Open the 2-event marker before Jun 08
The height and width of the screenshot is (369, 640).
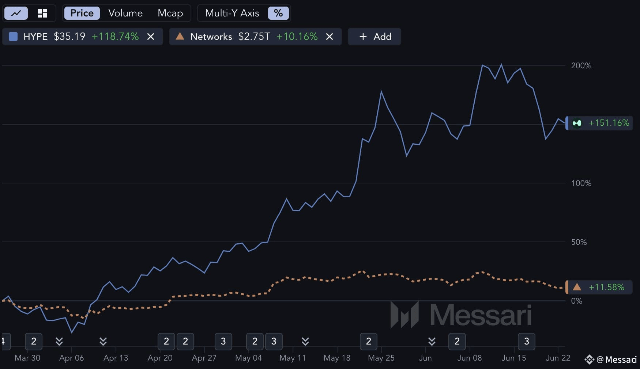tap(457, 341)
